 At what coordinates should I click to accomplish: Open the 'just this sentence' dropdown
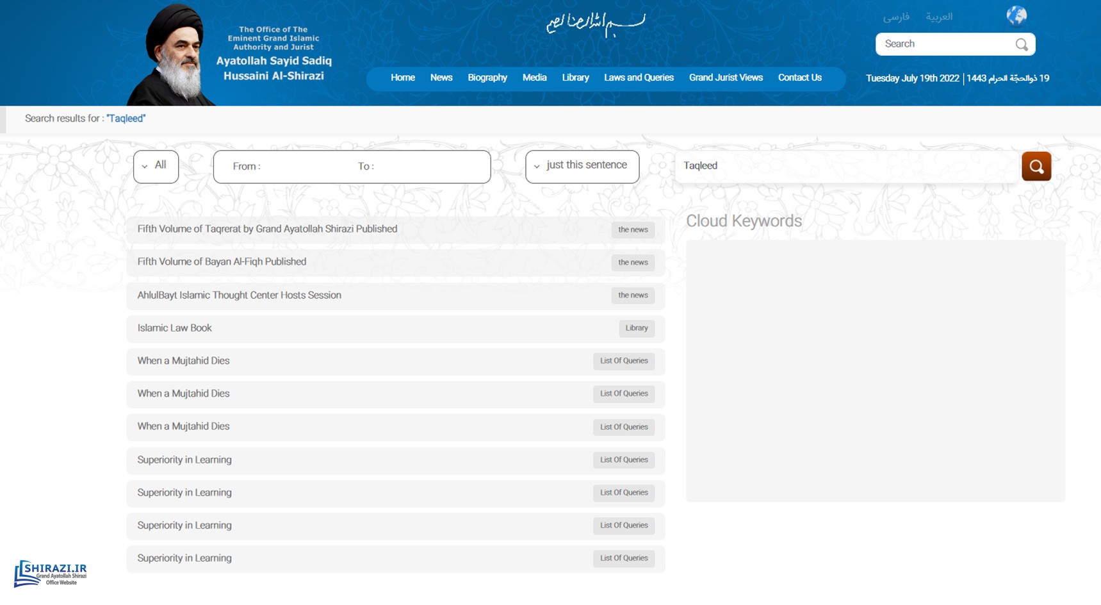pyautogui.click(x=582, y=166)
